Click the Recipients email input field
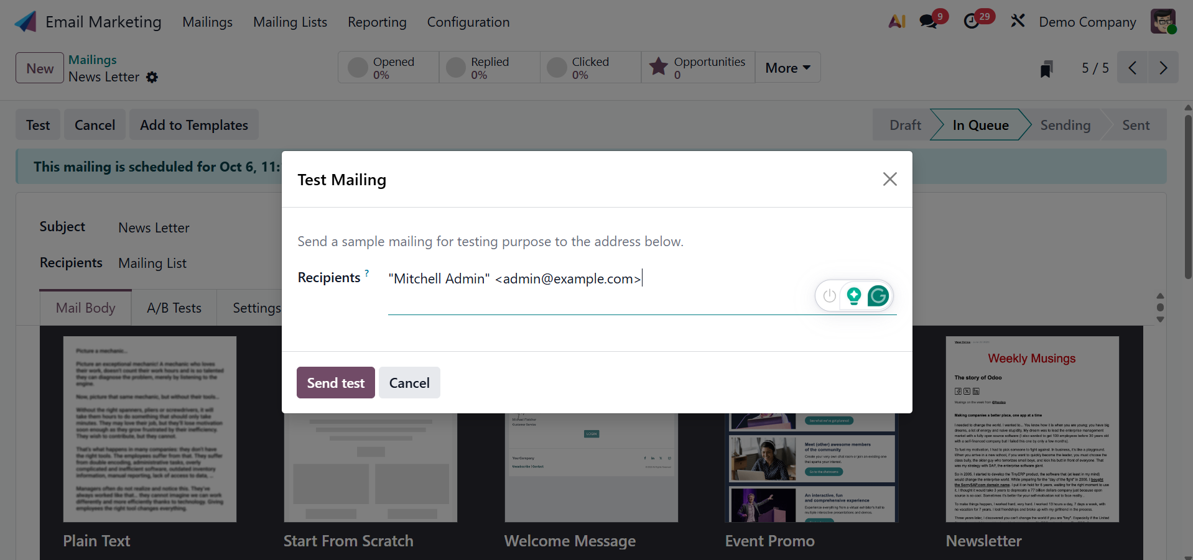This screenshot has height=560, width=1193. click(x=597, y=279)
